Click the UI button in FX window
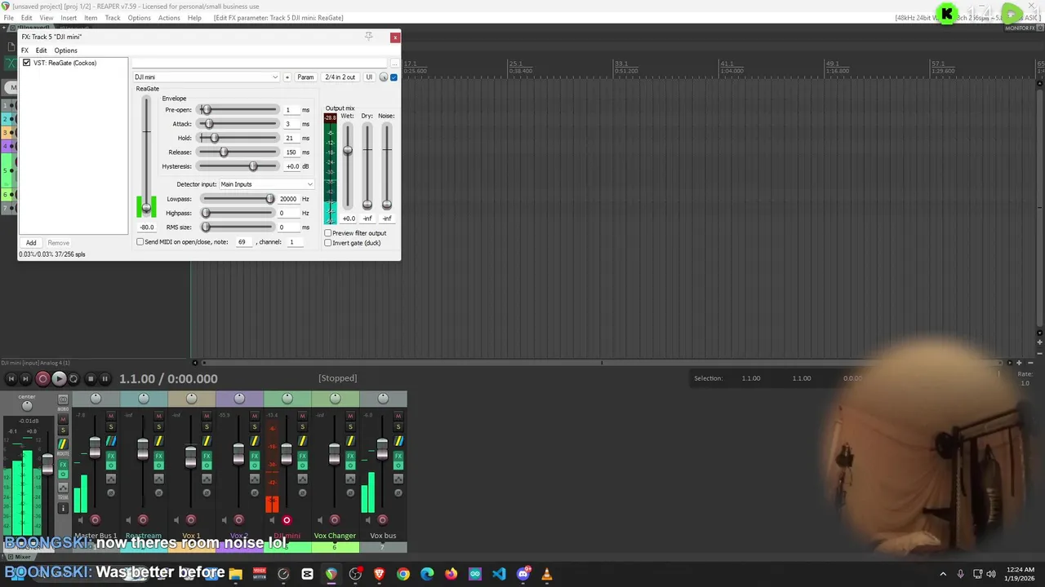1045x587 pixels. (x=369, y=77)
